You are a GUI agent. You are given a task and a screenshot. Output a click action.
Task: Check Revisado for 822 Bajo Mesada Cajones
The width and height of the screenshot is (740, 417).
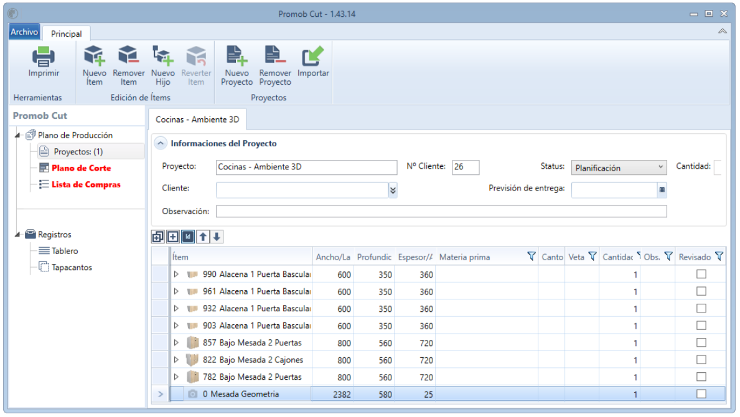point(701,360)
